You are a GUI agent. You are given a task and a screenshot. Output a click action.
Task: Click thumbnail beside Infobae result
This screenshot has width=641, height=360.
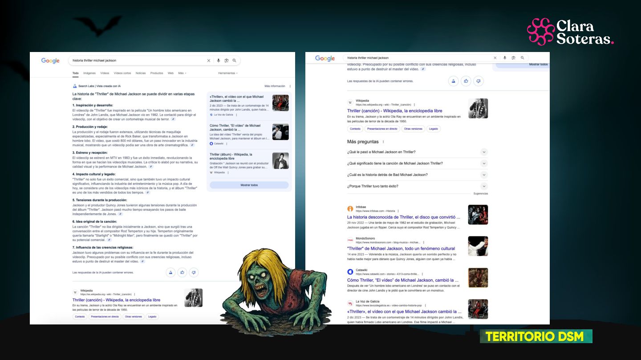[478, 215]
